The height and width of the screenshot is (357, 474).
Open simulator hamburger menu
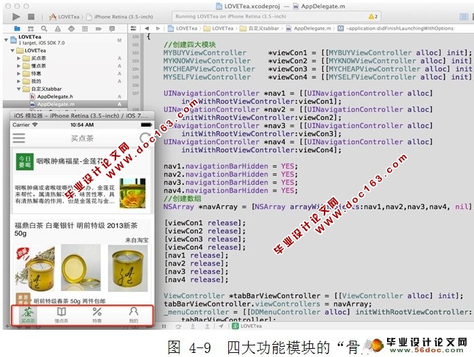(x=19, y=138)
